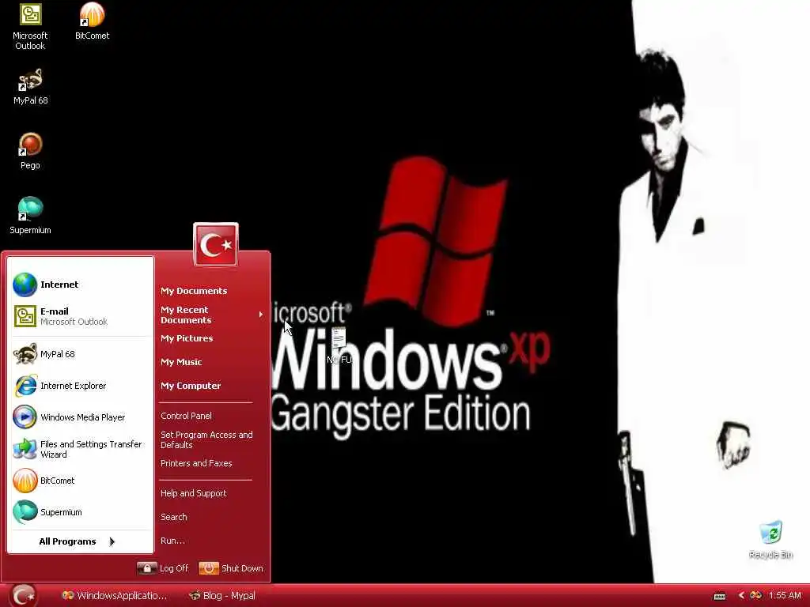Click the Shut Down power icon
The width and height of the screenshot is (810, 607).
pos(209,568)
